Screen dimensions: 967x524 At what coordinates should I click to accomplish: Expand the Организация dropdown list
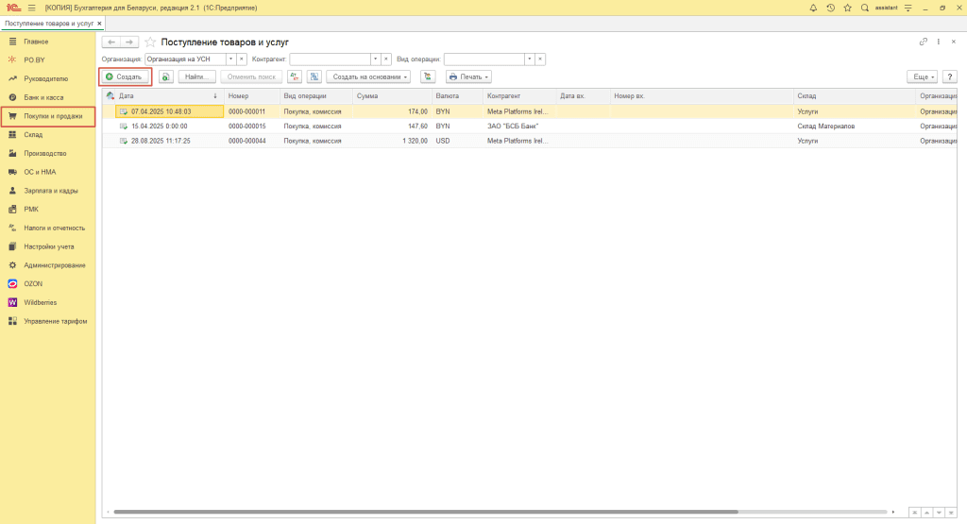(x=229, y=59)
